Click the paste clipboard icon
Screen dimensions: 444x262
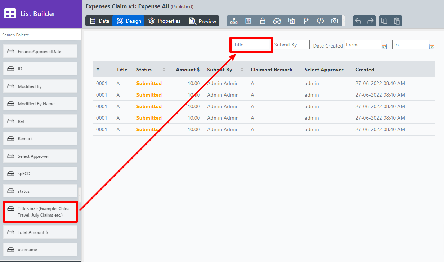396,21
